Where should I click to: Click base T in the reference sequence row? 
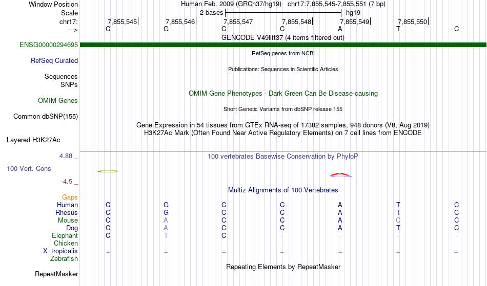click(398, 29)
